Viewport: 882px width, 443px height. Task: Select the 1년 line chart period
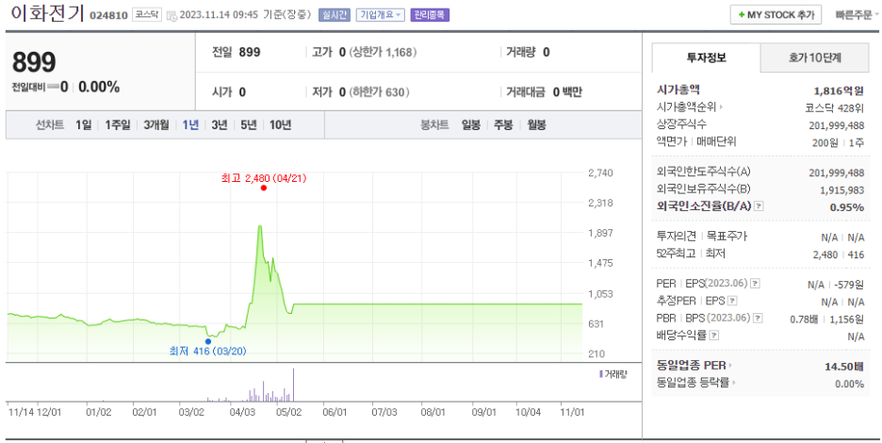(190, 125)
